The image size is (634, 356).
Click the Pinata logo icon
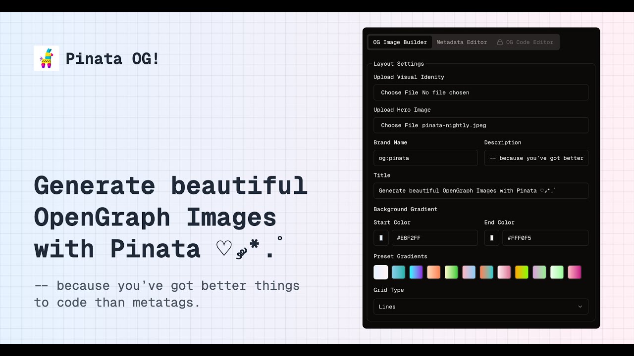click(x=47, y=58)
